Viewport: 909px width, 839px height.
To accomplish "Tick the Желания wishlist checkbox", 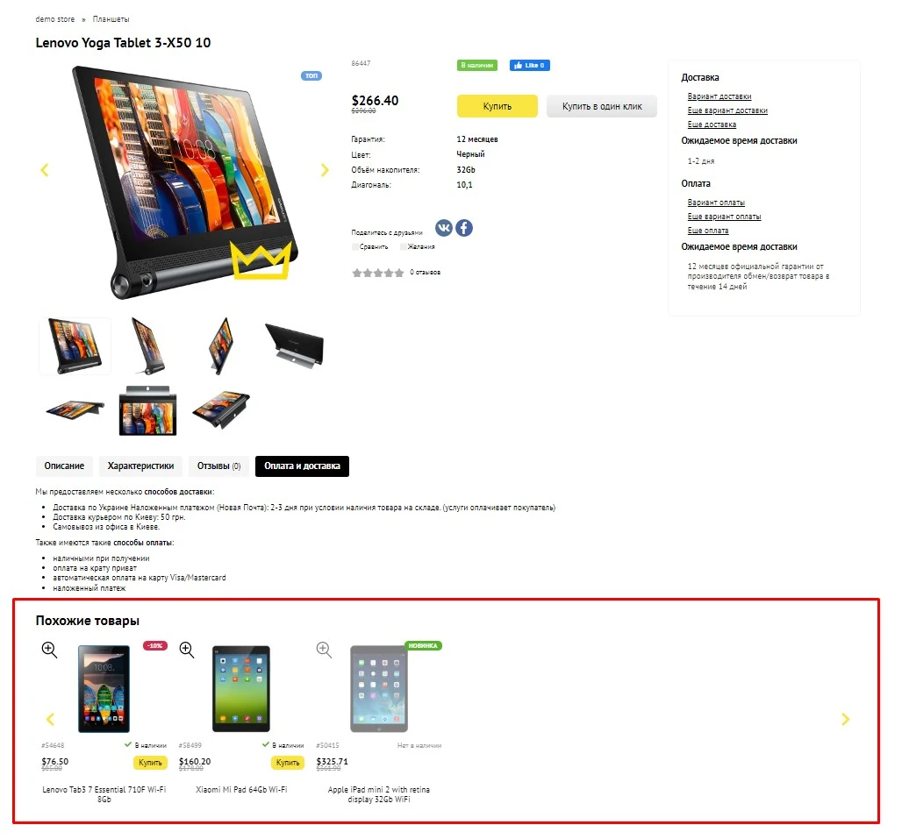I will 403,247.
